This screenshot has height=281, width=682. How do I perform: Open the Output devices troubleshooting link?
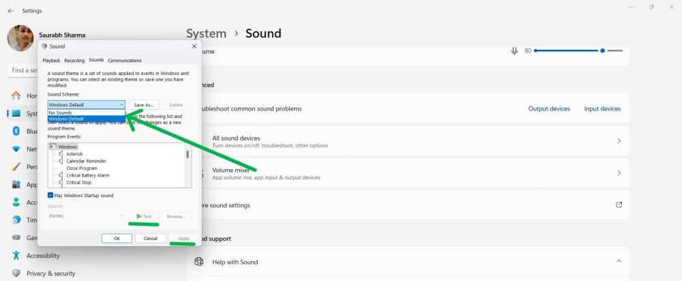[x=549, y=108]
